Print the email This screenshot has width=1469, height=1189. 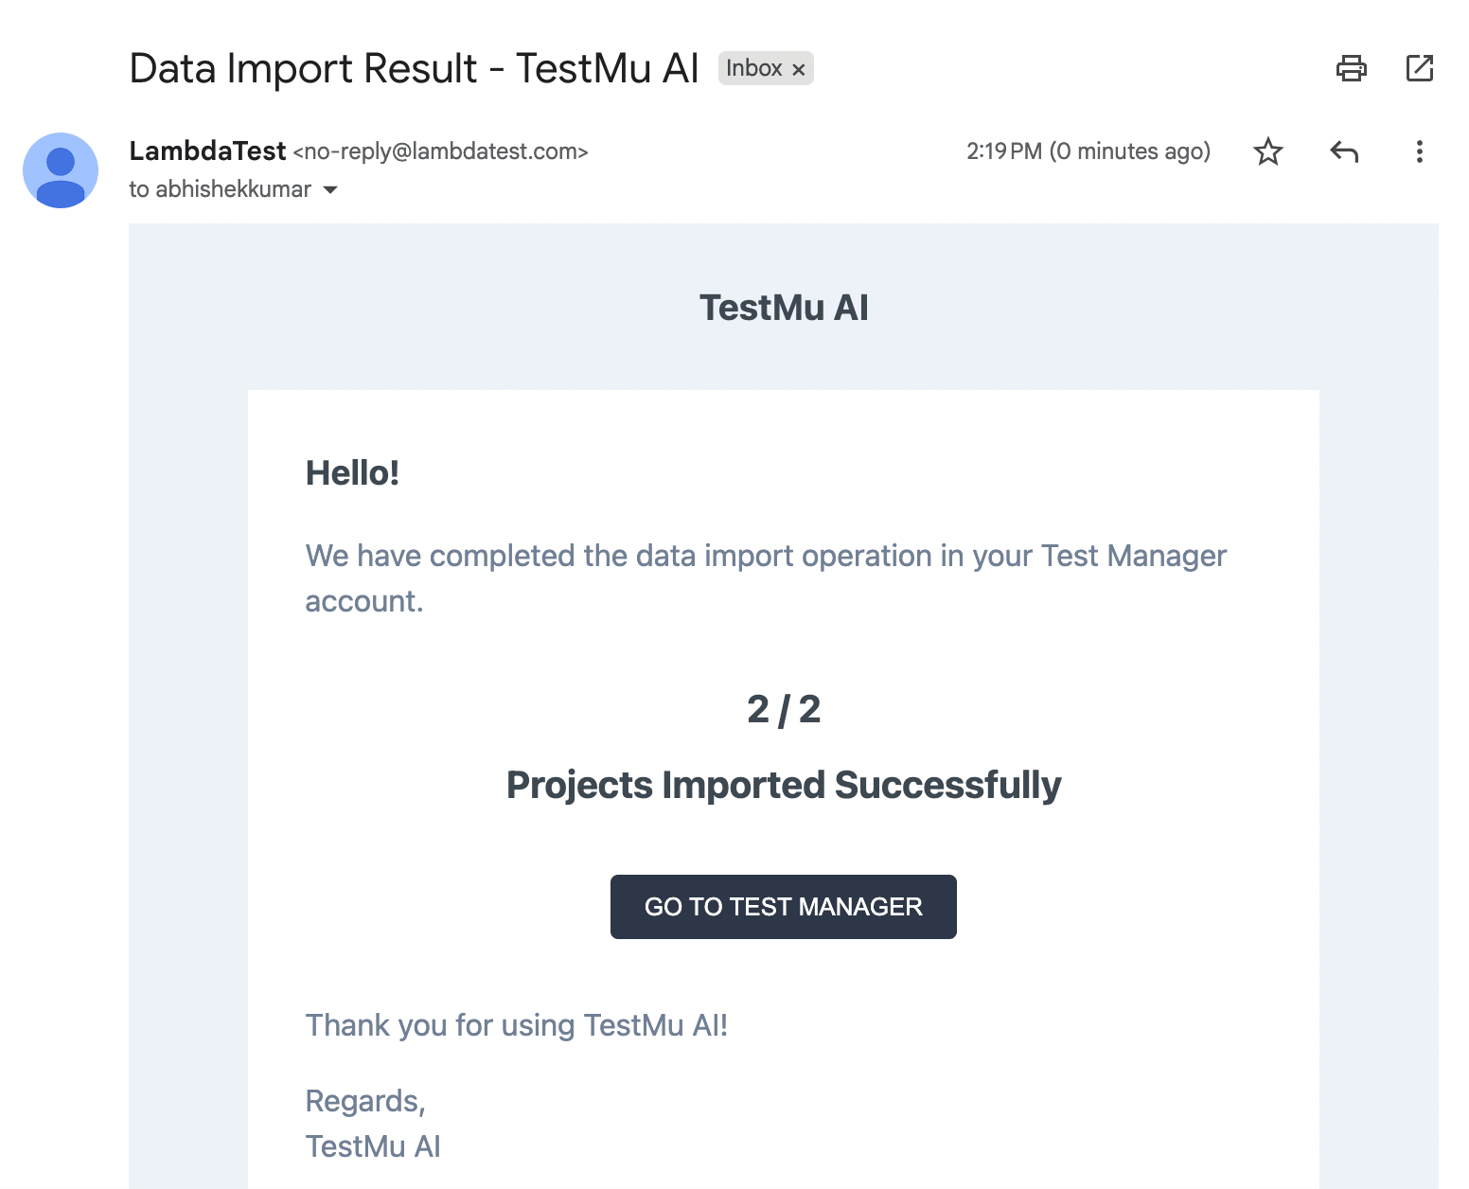pos(1352,68)
